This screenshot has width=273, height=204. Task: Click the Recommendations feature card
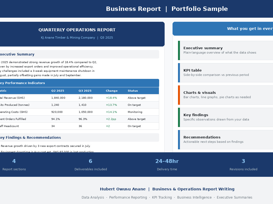225,140
